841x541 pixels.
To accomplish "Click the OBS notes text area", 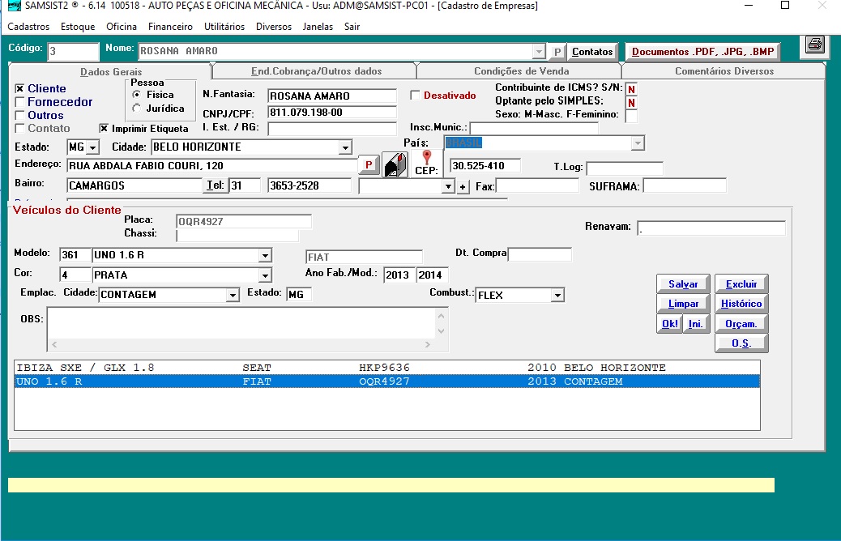I will (x=242, y=323).
